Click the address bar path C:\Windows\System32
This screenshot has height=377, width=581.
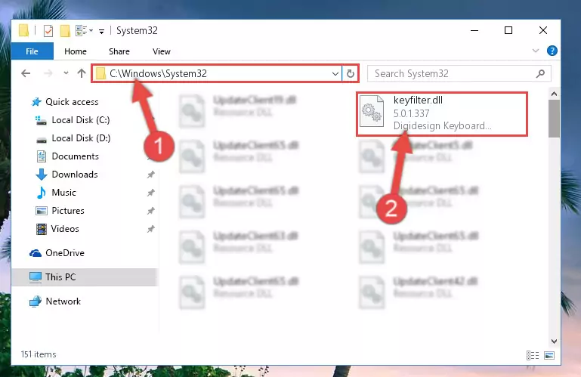158,73
